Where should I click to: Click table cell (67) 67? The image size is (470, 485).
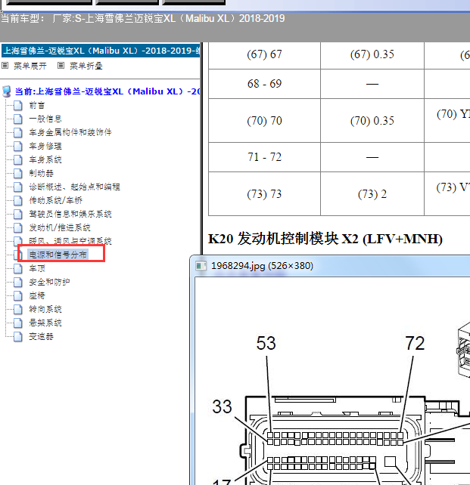point(264,54)
